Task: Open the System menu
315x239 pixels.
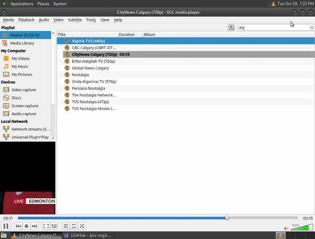Action: (60, 4)
